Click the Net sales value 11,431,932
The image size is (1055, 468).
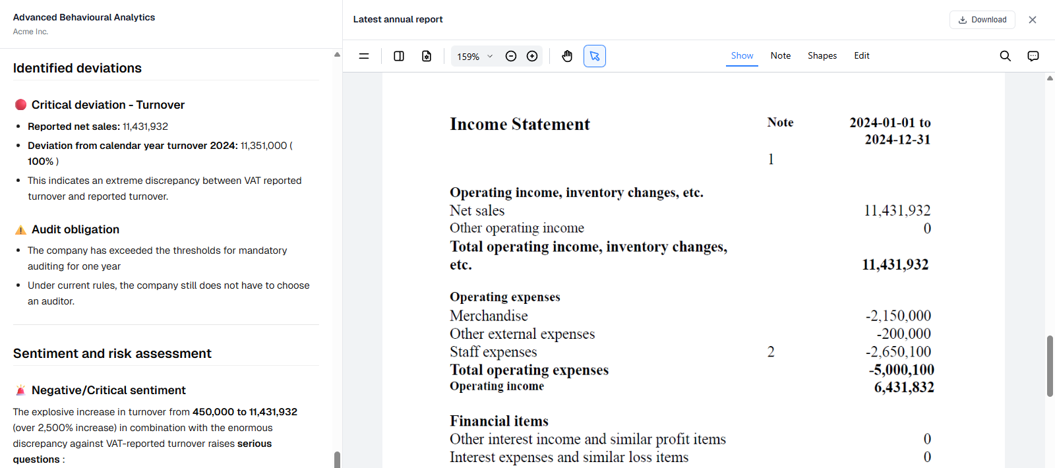(897, 210)
